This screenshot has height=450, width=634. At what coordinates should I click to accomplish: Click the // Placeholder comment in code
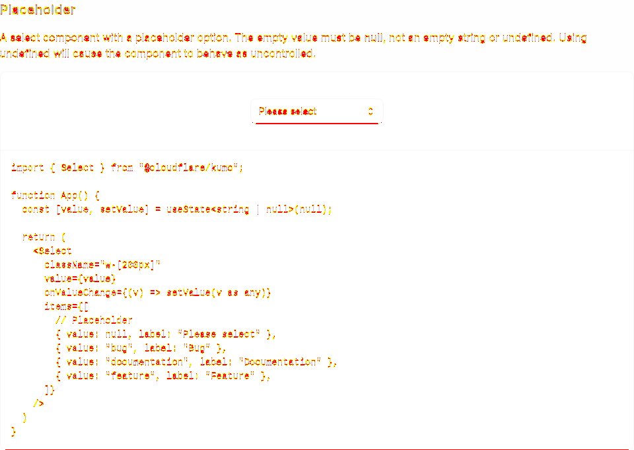[x=94, y=320]
